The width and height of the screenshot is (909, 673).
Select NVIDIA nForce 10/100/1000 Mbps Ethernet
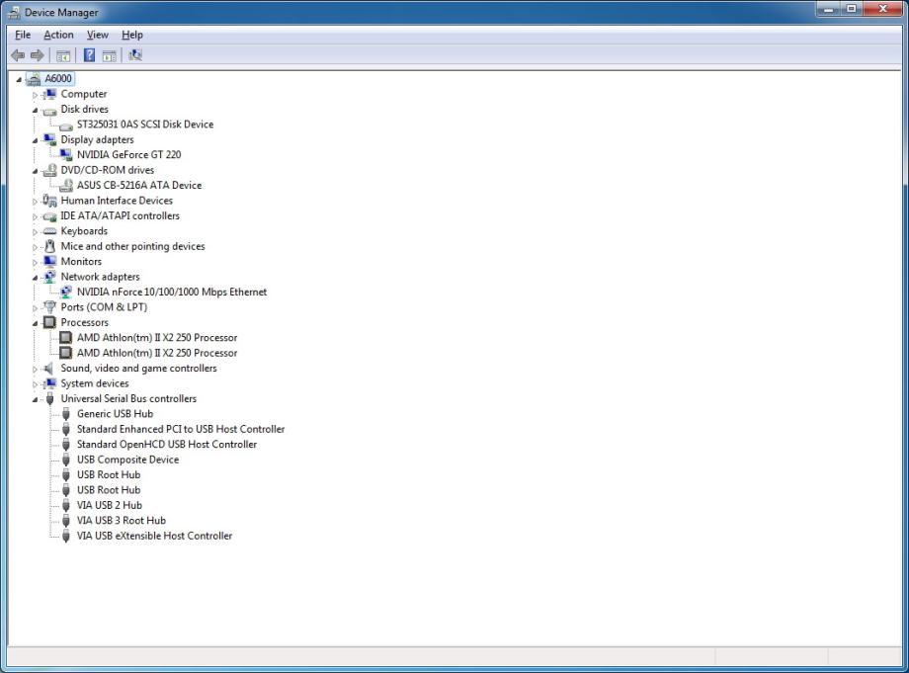[172, 292]
